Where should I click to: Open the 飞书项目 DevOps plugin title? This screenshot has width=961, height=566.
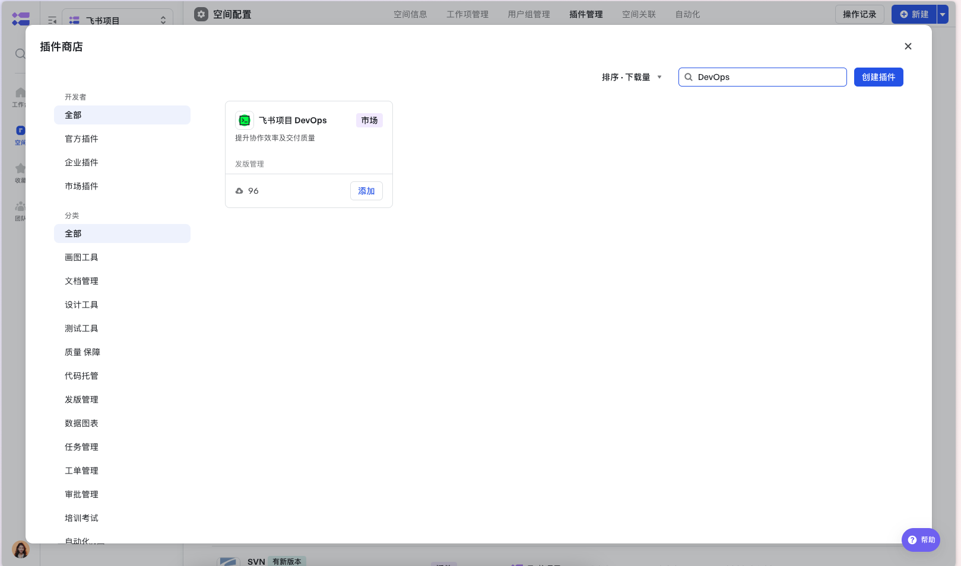[293, 120]
